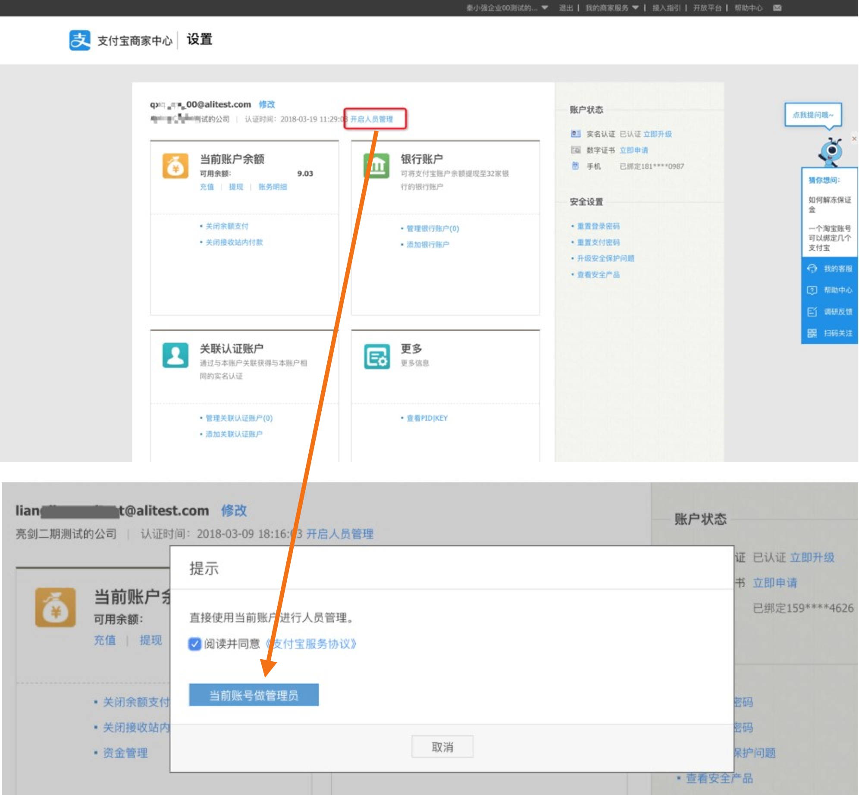Click the blue ant mascot assistant
The image size is (859, 795).
click(831, 151)
